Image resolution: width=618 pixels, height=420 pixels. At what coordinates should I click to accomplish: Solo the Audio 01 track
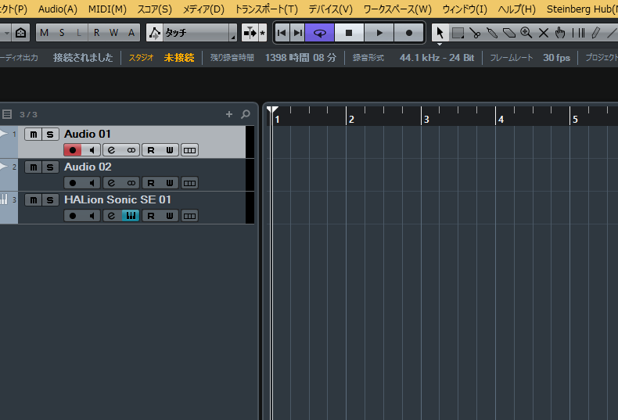(x=50, y=135)
